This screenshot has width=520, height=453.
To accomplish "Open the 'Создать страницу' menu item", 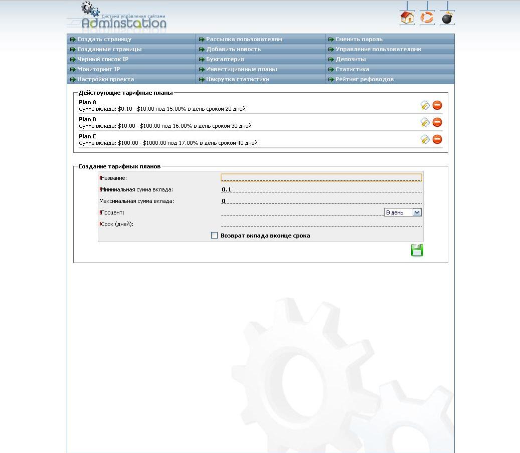I will point(131,39).
